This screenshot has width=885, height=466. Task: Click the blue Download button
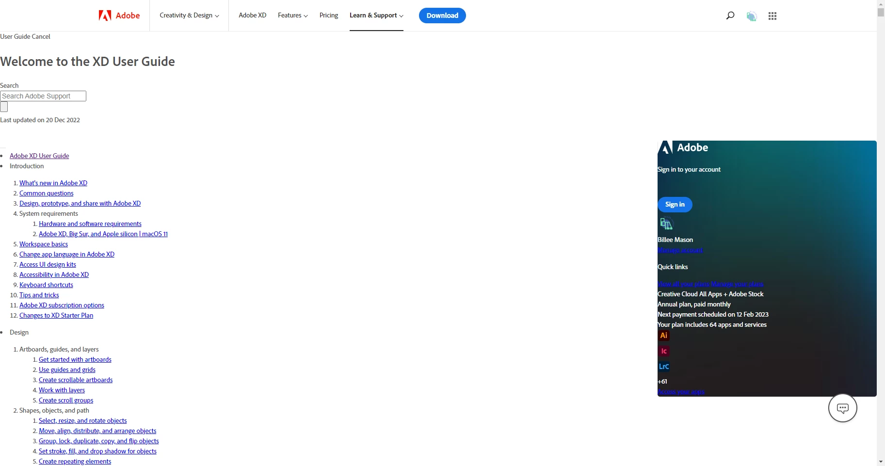click(442, 16)
